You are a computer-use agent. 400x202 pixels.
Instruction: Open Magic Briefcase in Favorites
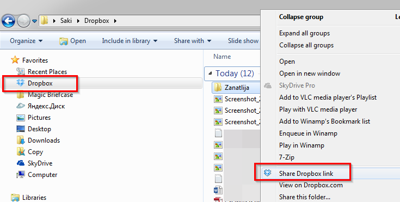click(x=50, y=95)
